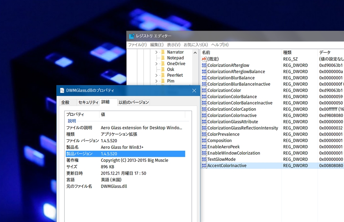Screen dimensions: 344x222
Task: Click the TextGlowMode DWORD icon
Action: click(x=204, y=159)
